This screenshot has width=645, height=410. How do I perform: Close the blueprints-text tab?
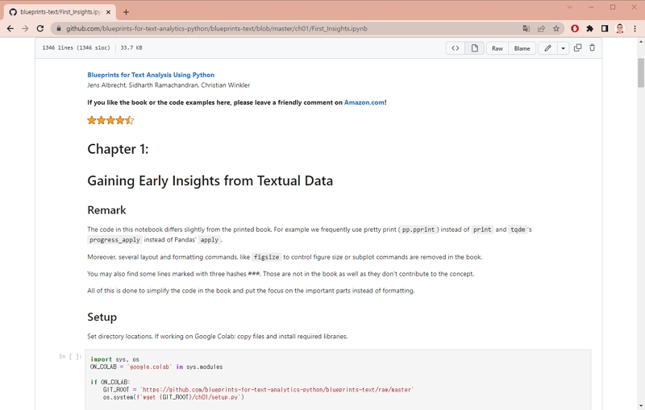click(x=108, y=12)
